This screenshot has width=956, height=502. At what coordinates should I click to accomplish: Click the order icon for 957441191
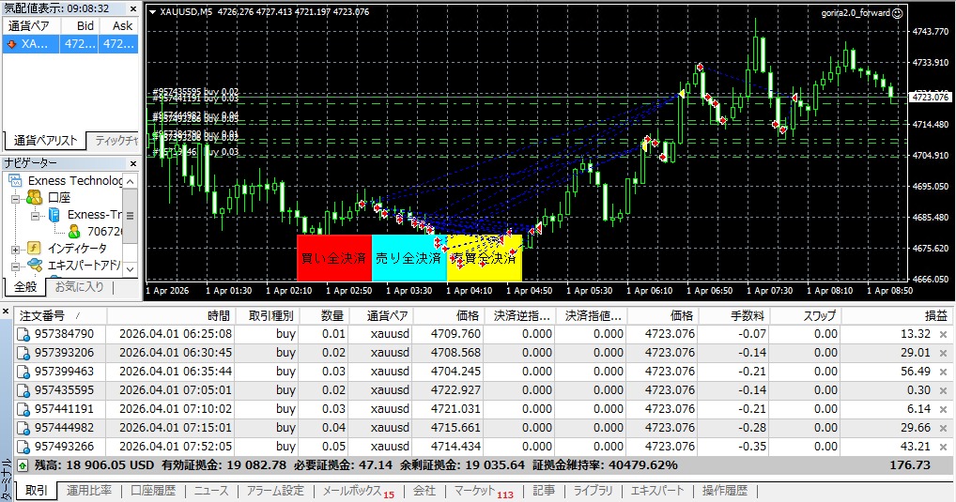click(23, 409)
